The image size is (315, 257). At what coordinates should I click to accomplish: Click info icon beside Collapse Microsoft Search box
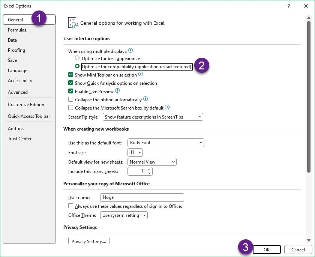(167, 107)
